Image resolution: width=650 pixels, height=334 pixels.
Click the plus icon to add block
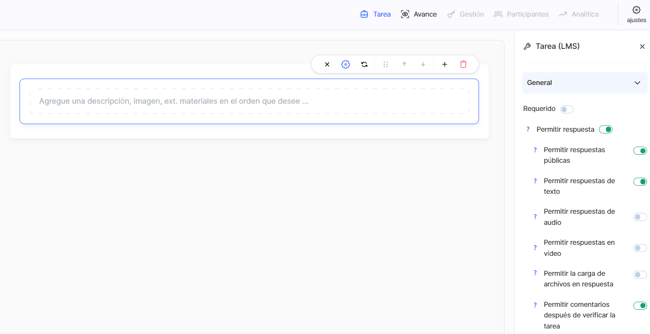(445, 64)
